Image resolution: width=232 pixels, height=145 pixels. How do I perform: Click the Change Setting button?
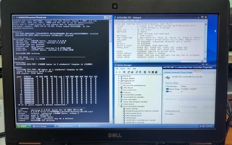[208, 107]
